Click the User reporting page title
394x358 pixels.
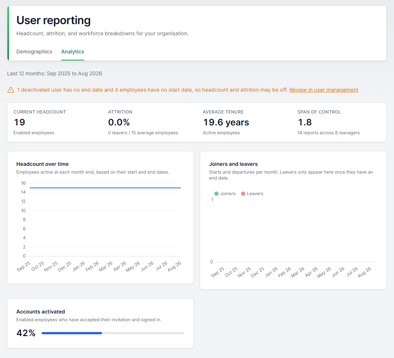[53, 20]
